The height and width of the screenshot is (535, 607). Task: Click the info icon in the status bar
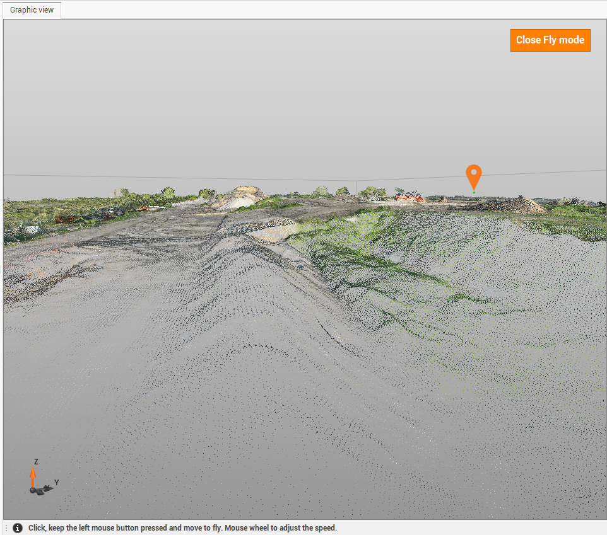tap(17, 527)
